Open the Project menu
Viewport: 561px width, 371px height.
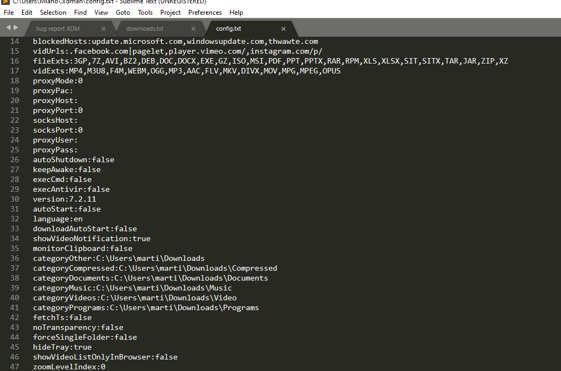coord(171,12)
